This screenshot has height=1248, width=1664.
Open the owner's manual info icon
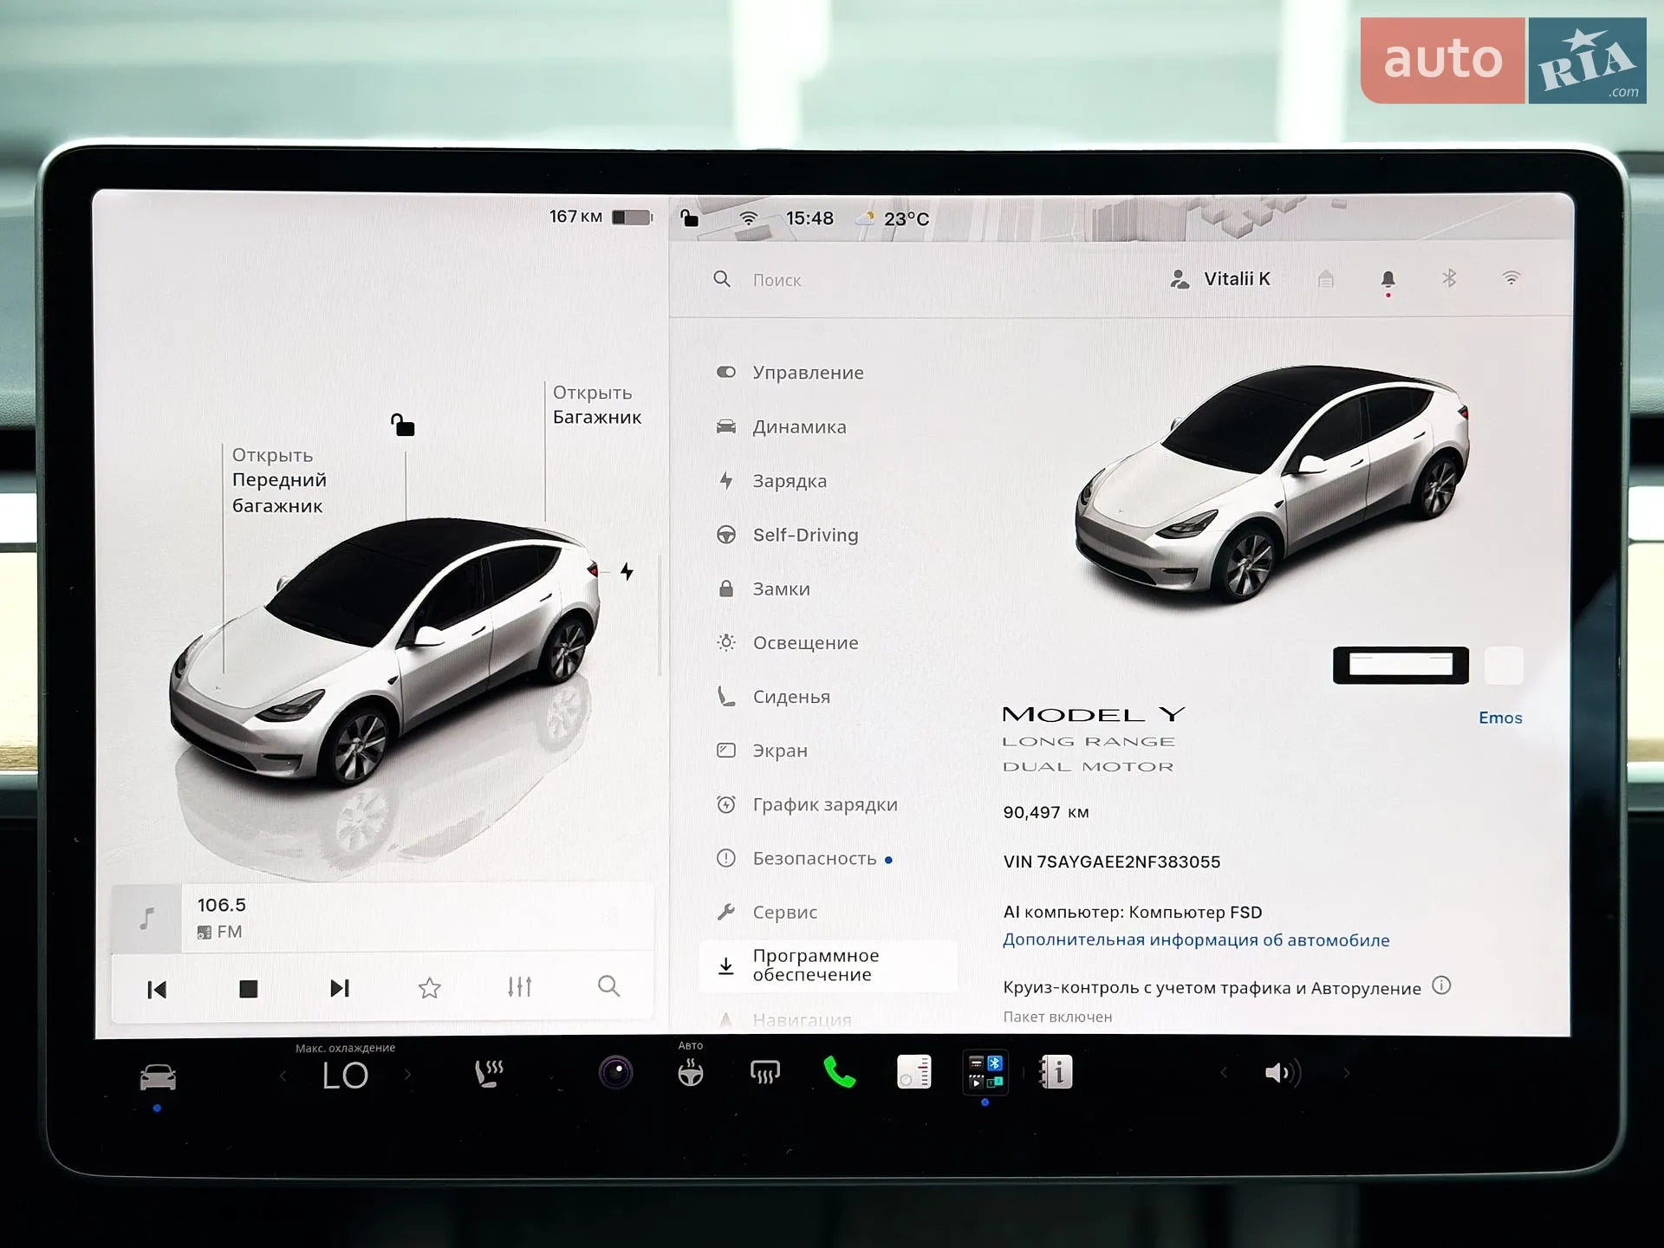click(1056, 1073)
